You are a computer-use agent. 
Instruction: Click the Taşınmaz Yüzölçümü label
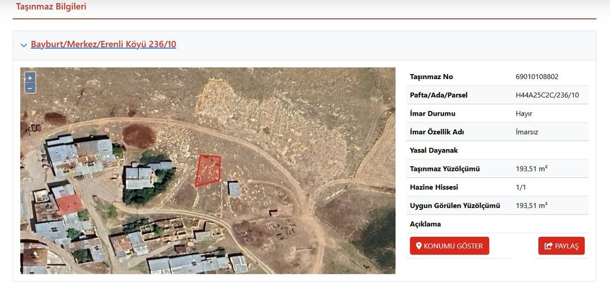pos(444,169)
